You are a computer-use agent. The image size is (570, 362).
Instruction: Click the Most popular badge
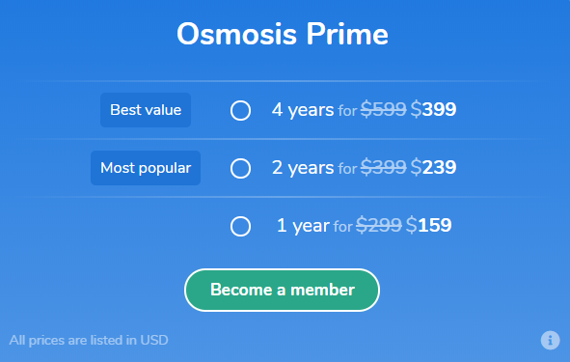[x=146, y=168]
